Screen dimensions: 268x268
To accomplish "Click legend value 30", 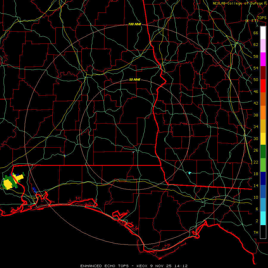I will 256,138.
